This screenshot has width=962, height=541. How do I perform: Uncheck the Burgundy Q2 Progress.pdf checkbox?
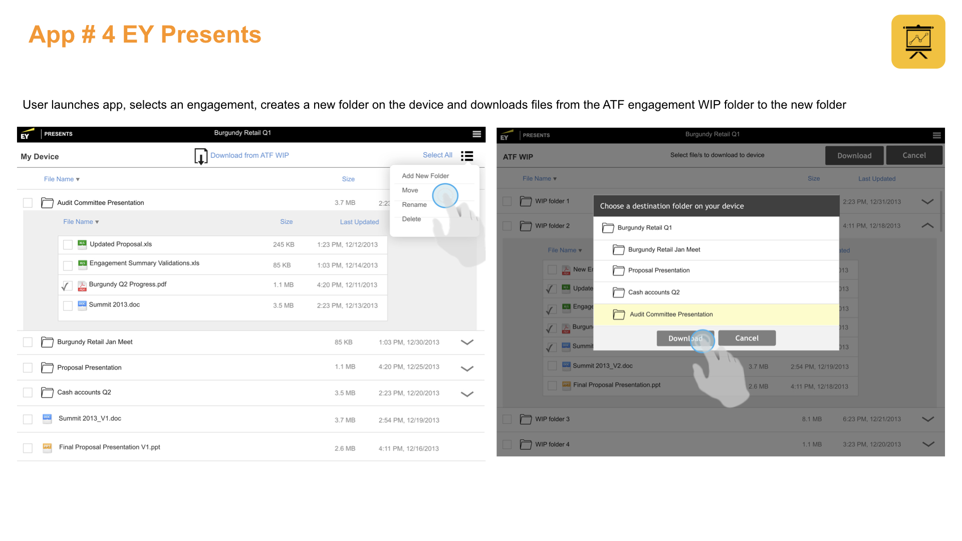[x=67, y=286]
